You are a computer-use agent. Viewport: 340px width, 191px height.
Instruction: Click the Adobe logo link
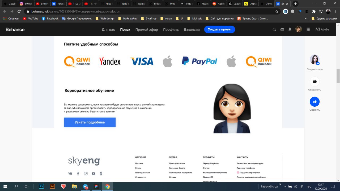322,29
